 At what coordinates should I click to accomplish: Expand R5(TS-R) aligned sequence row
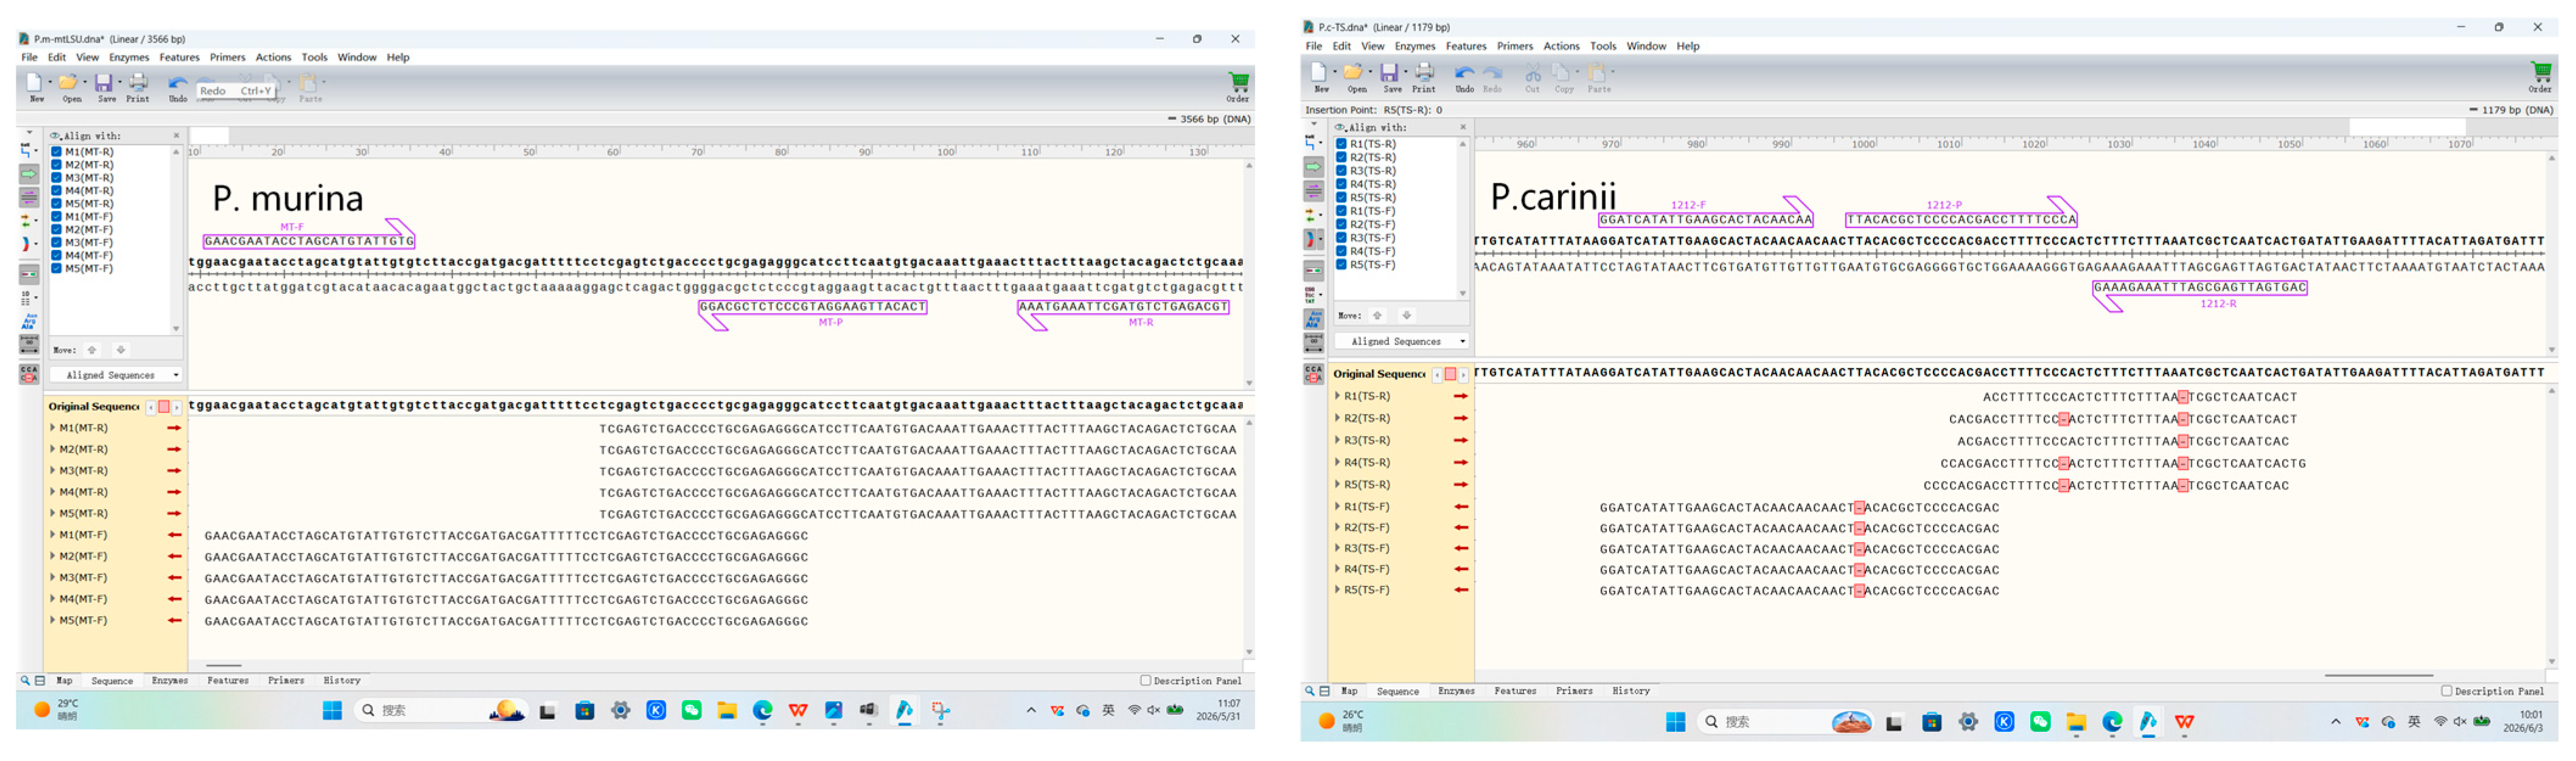pos(1337,484)
